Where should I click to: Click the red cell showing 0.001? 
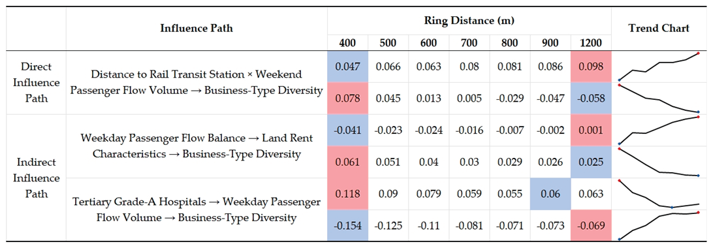click(x=592, y=130)
